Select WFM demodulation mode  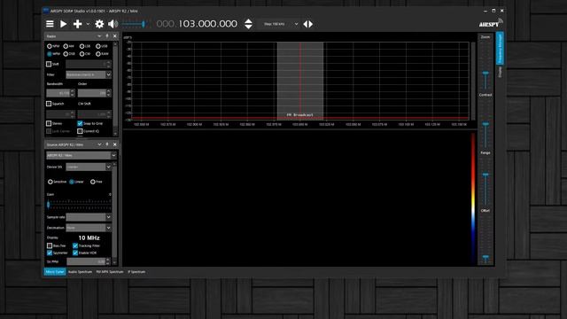click(x=53, y=54)
